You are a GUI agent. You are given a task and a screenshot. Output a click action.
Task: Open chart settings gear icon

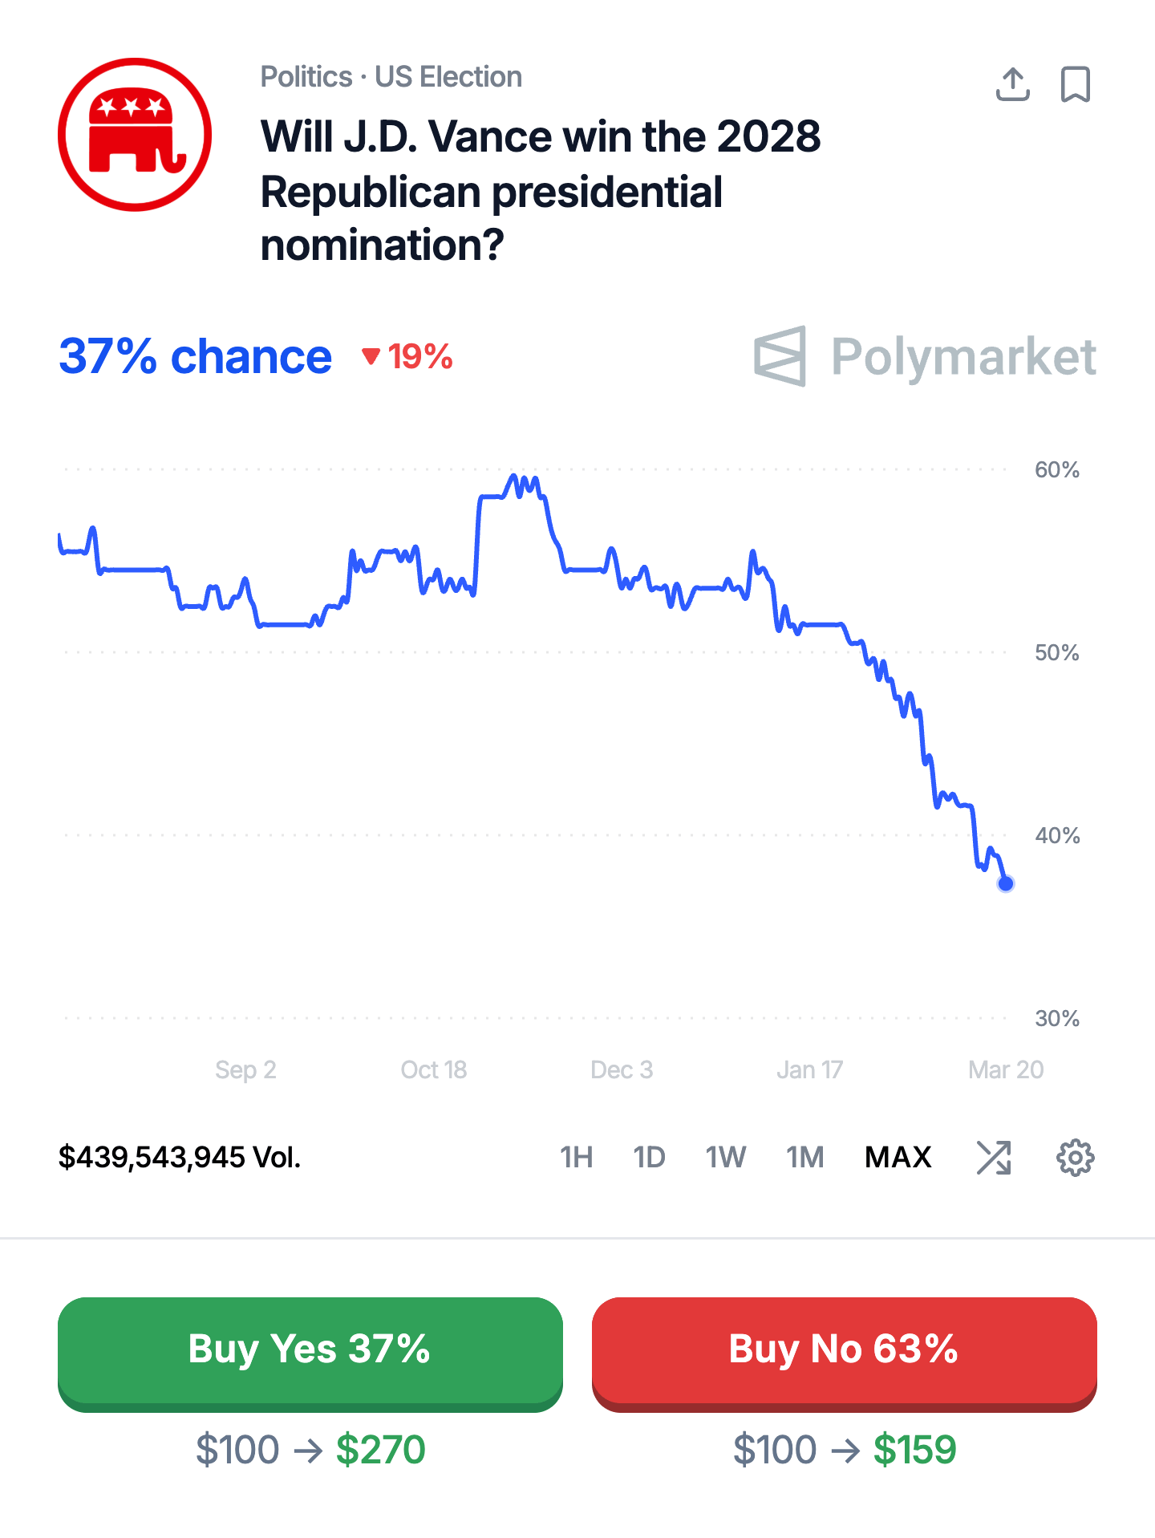click(1075, 1158)
